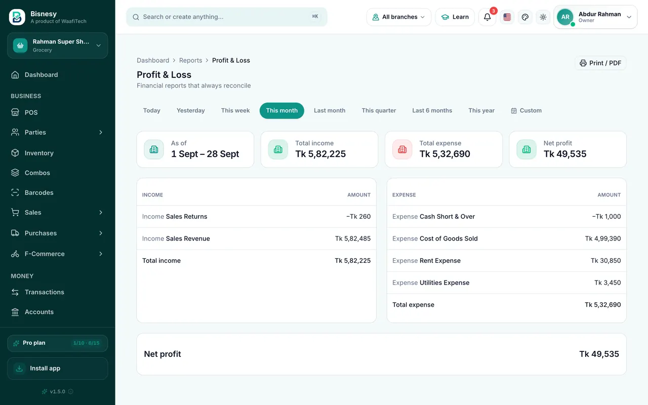Image resolution: width=648 pixels, height=405 pixels.
Task: Click Reports breadcrumb link
Action: (x=190, y=60)
